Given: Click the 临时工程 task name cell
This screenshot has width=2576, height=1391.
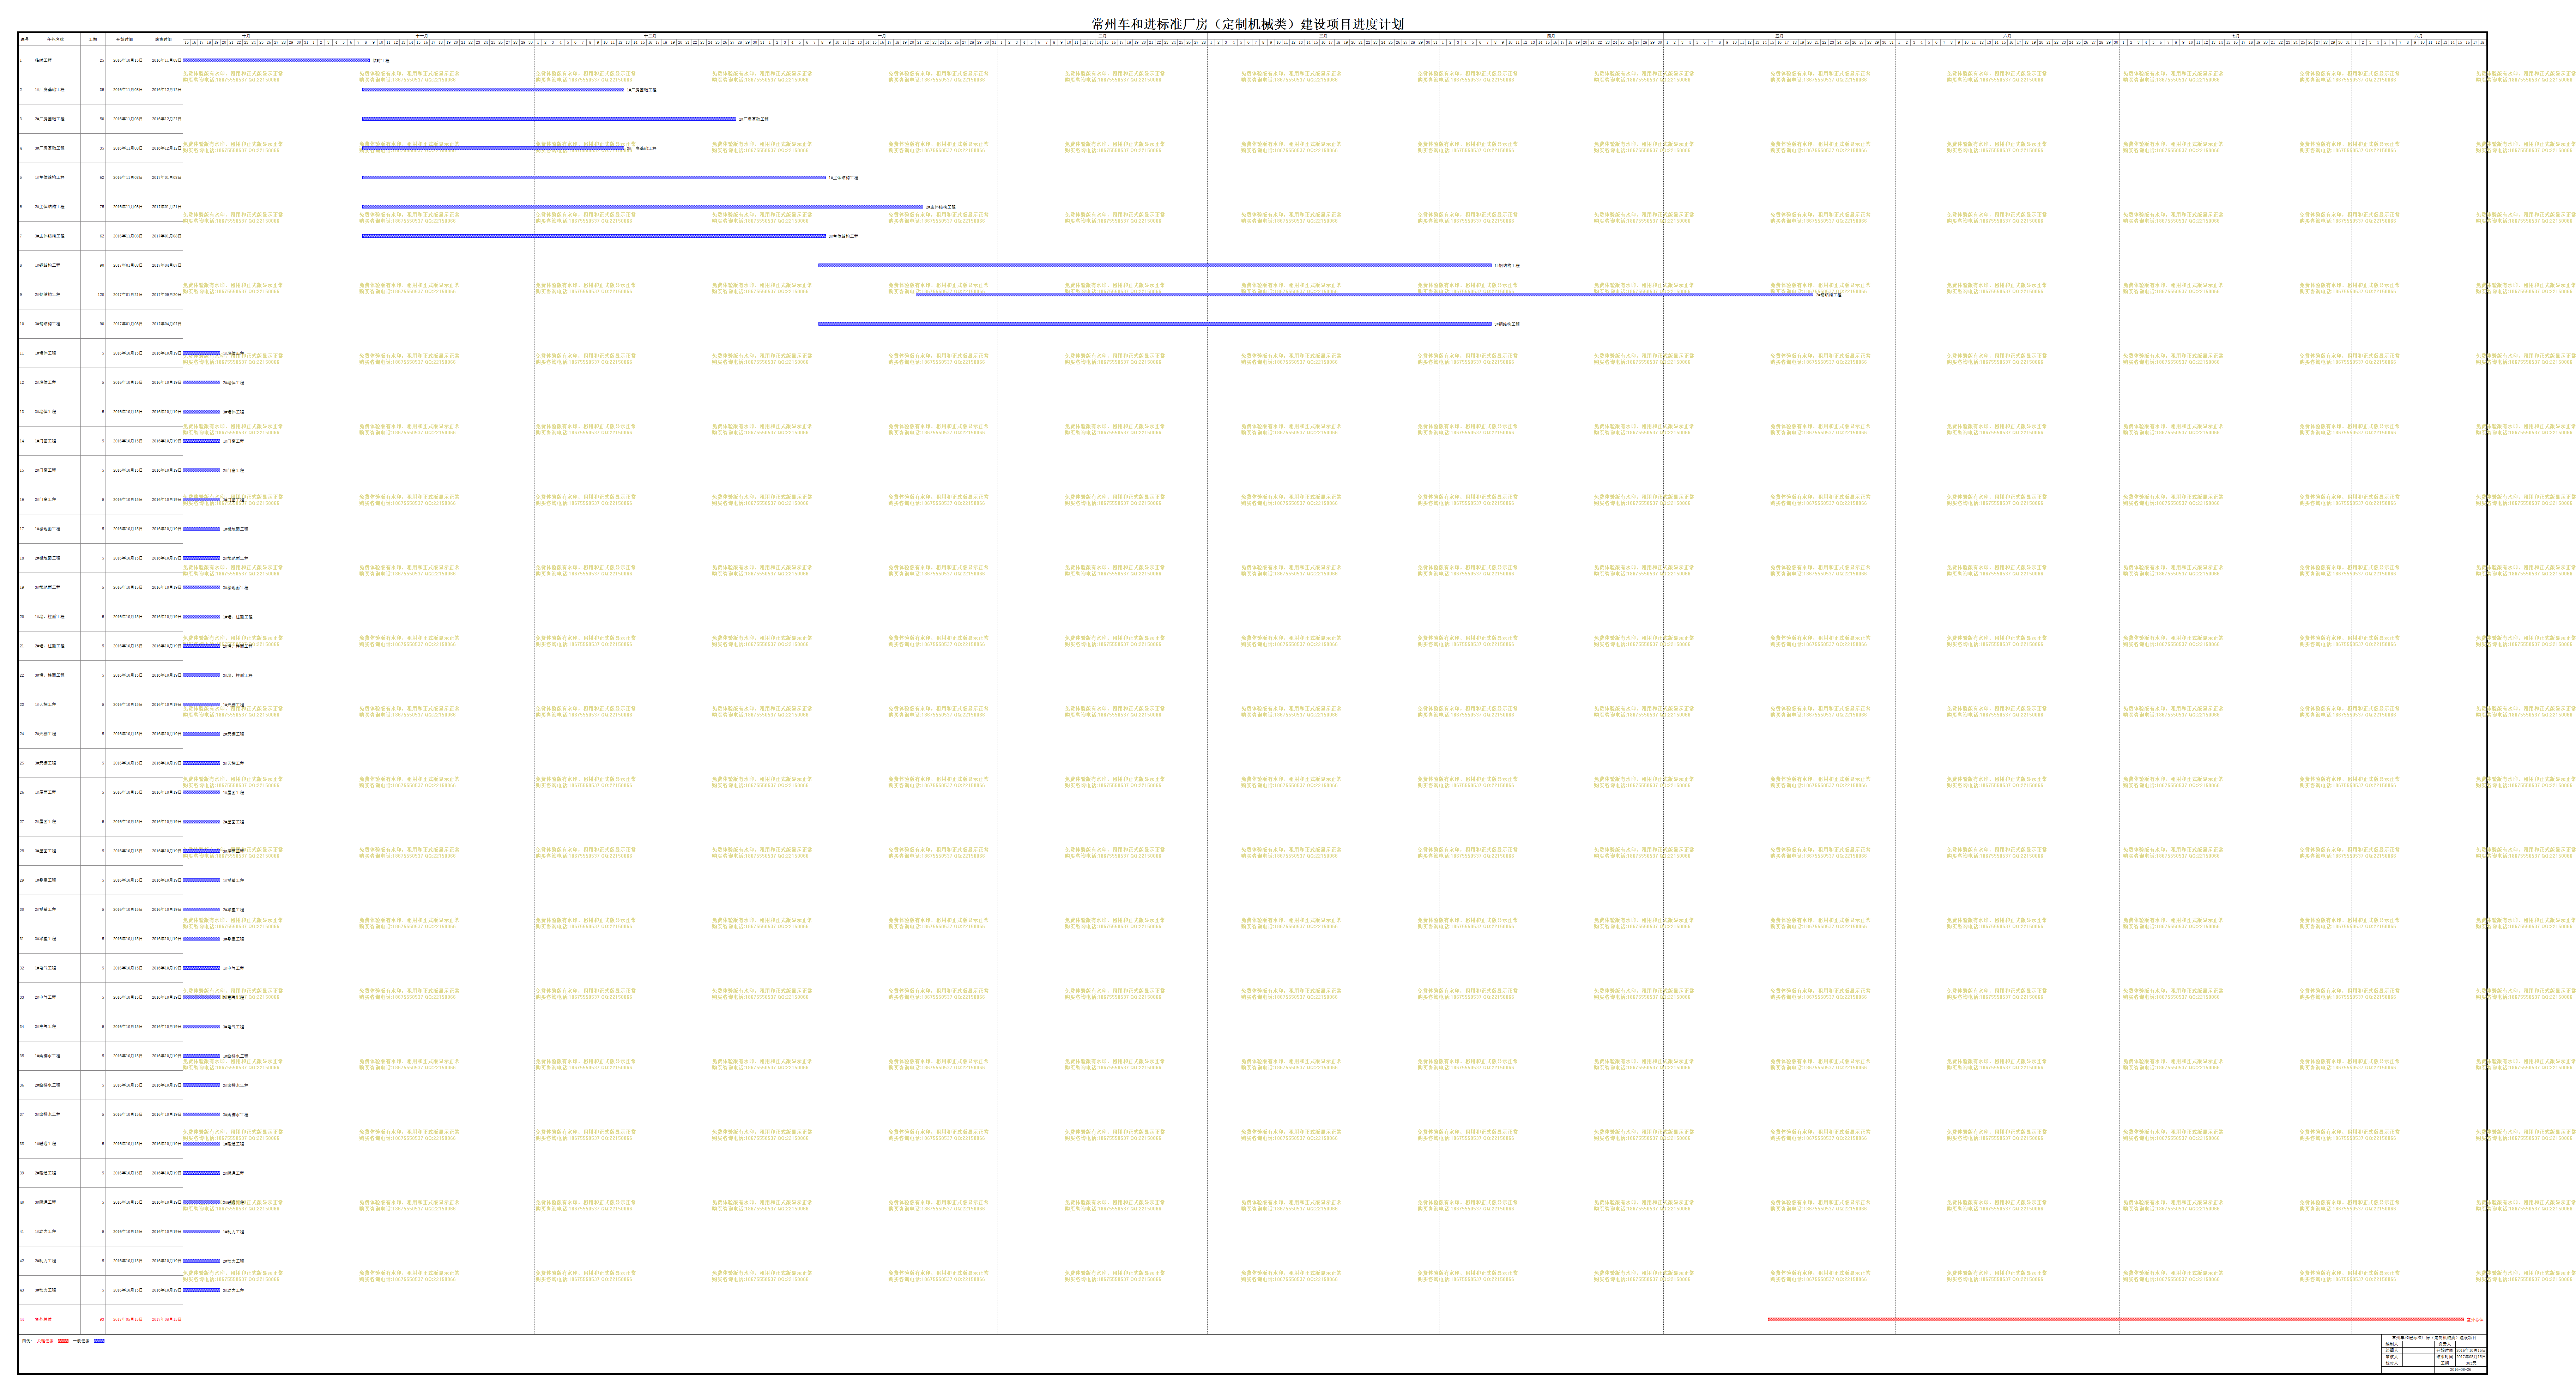Looking at the screenshot, I should [56, 60].
